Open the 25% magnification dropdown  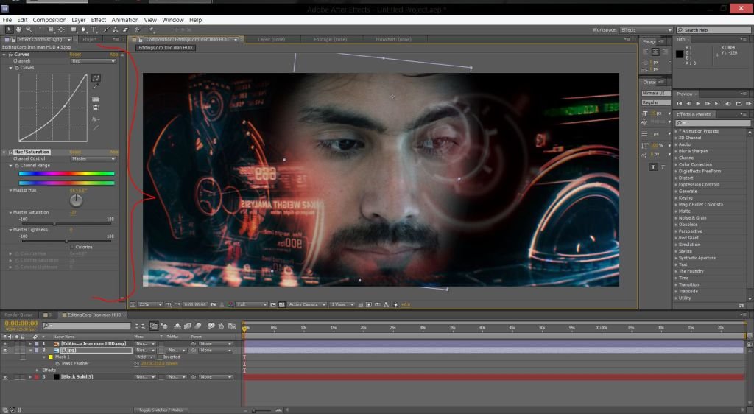[x=150, y=304]
